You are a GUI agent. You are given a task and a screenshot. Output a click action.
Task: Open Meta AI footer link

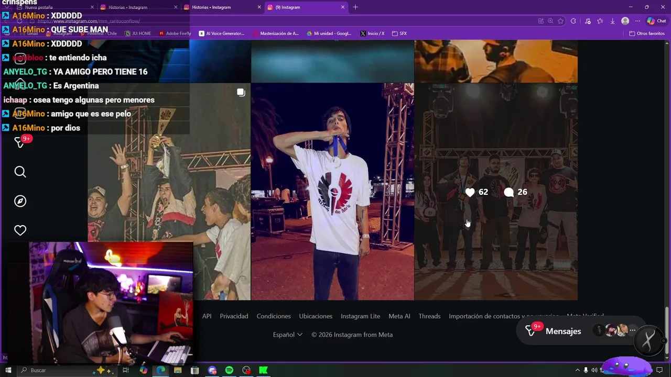coord(399,316)
